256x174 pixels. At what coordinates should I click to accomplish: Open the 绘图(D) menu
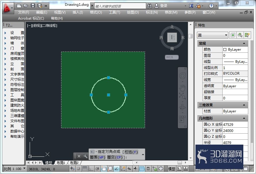[133, 12]
